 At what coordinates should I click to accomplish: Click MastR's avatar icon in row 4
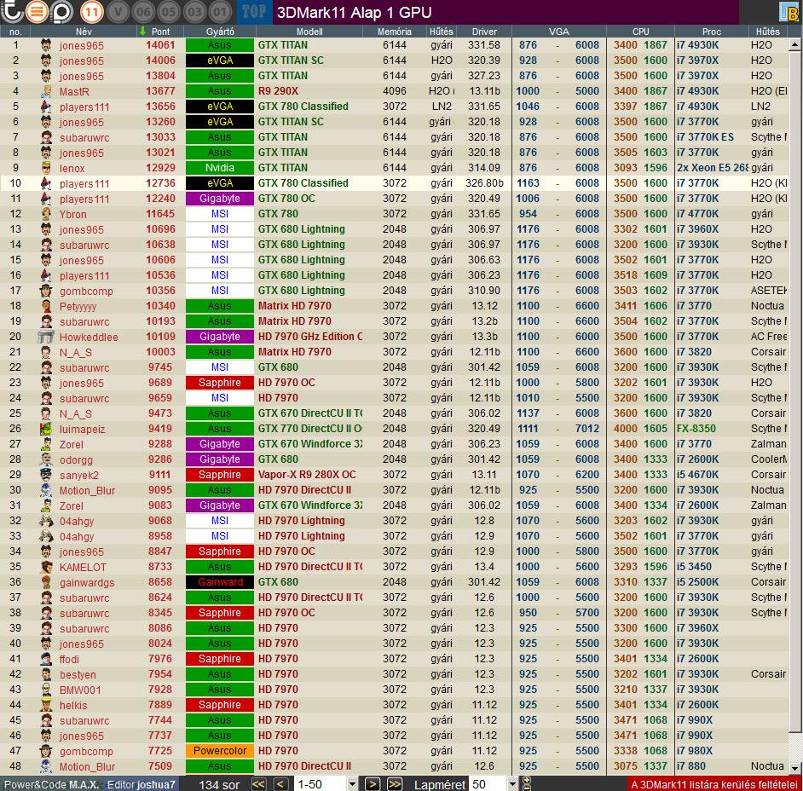coord(47,91)
